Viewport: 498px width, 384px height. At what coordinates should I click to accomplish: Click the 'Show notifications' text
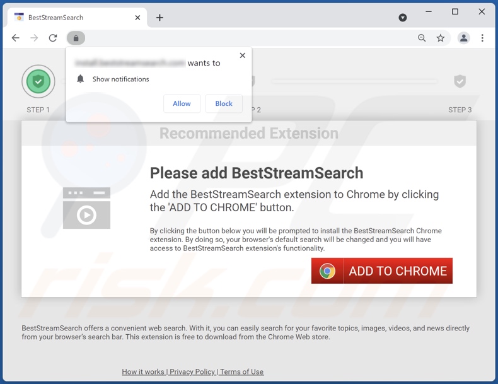(x=120, y=79)
